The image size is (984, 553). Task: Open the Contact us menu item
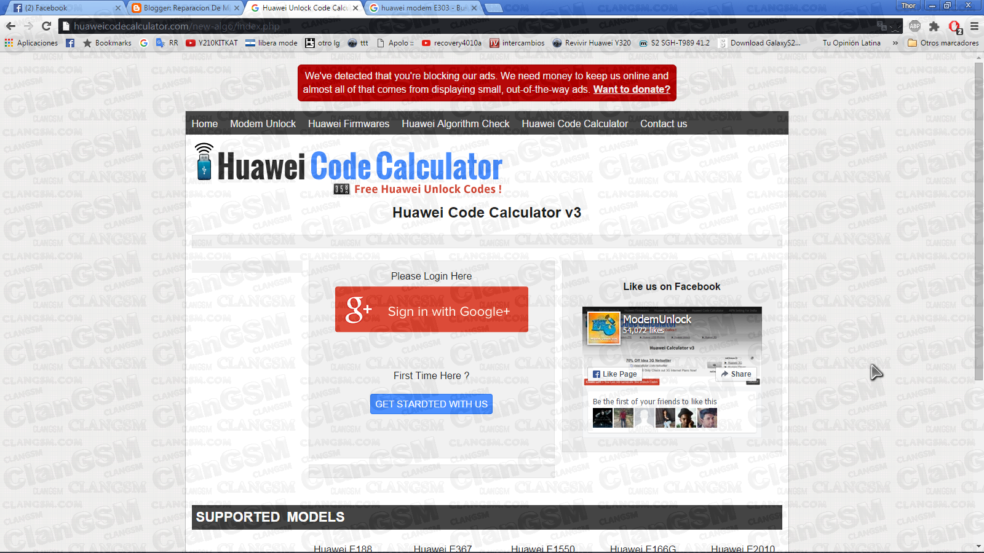click(664, 124)
